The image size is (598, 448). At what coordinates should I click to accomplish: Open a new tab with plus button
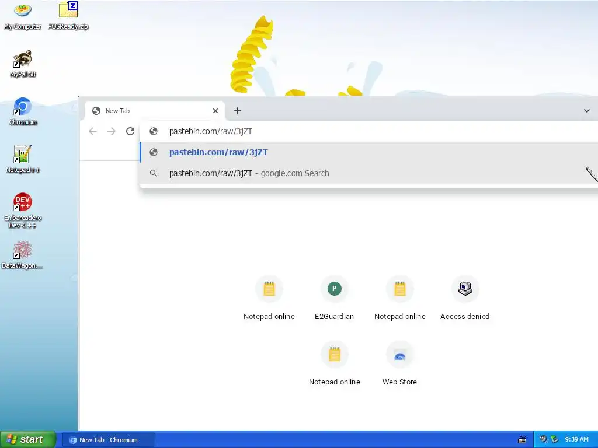click(x=238, y=111)
